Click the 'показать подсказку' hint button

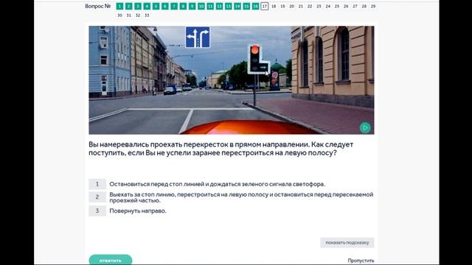(x=347, y=243)
